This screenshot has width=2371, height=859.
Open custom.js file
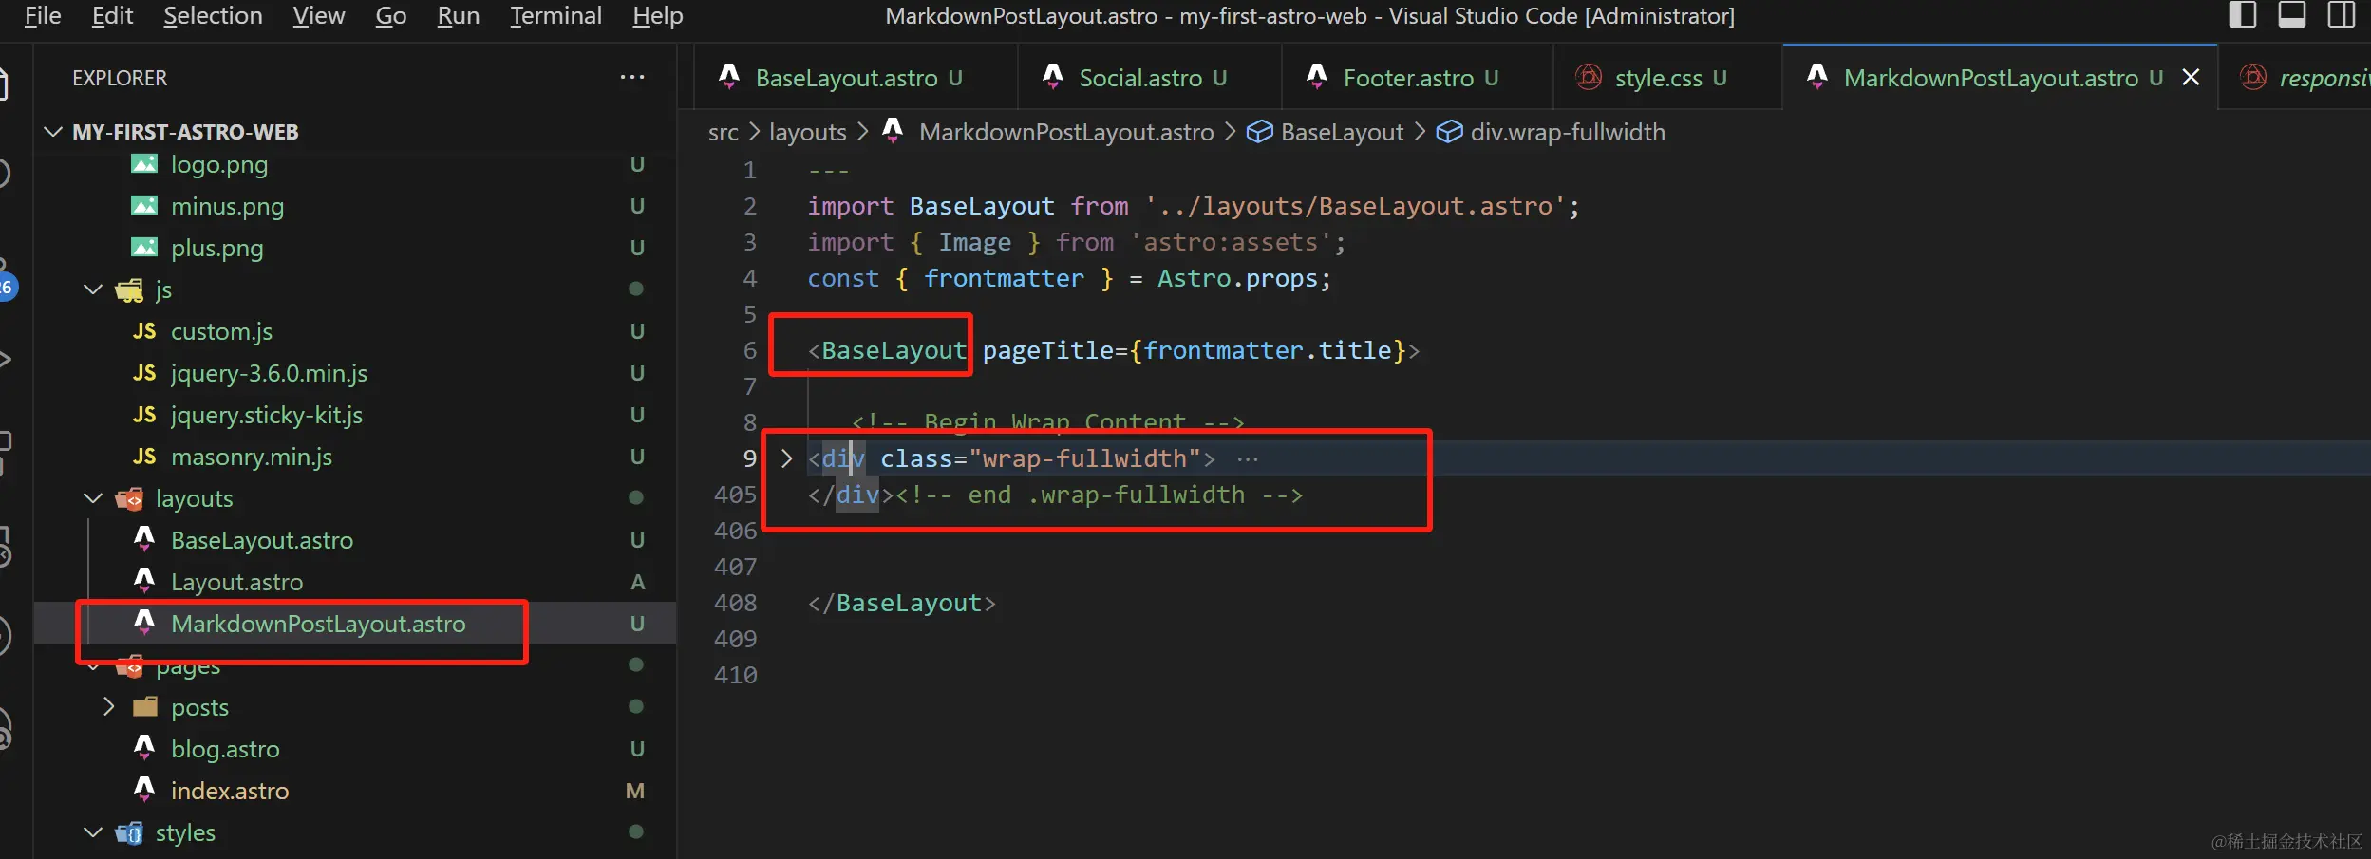click(x=221, y=331)
